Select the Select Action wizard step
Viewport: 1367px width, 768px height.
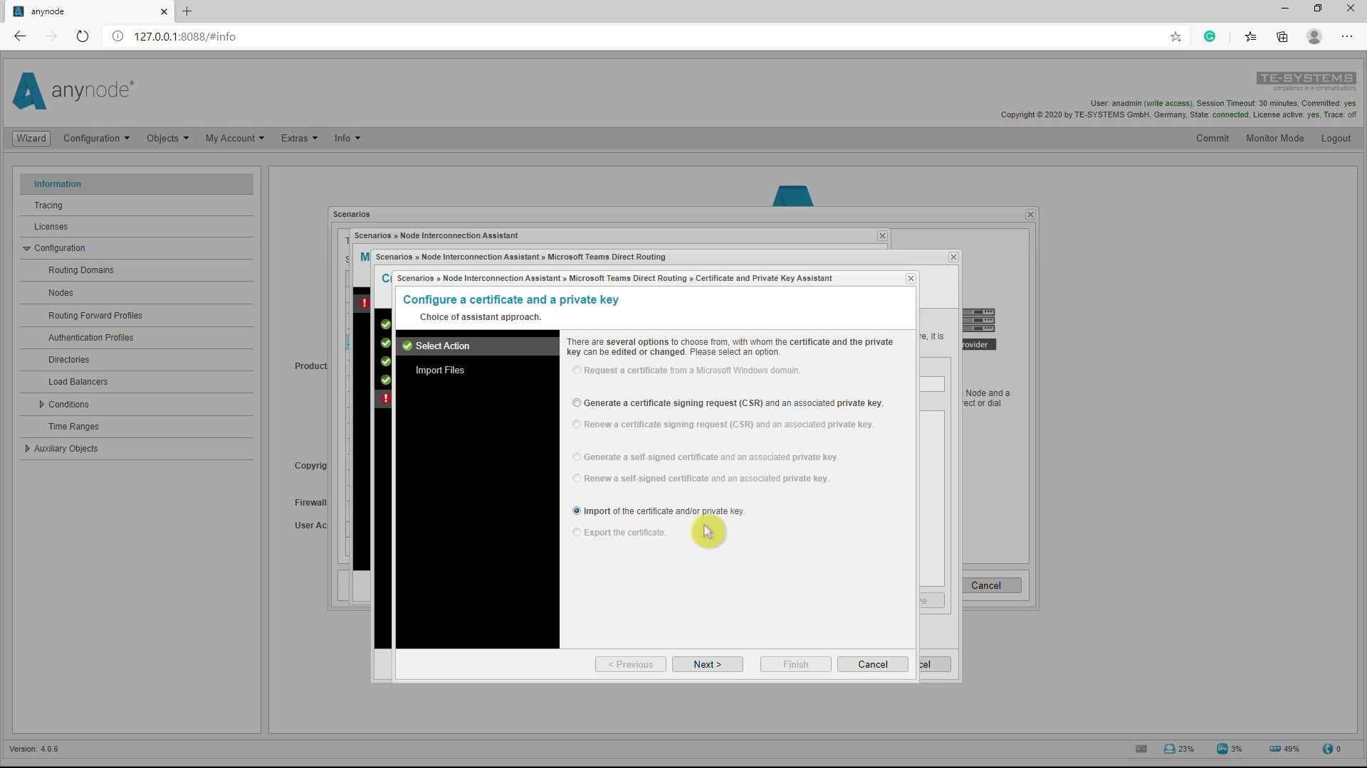click(x=478, y=346)
